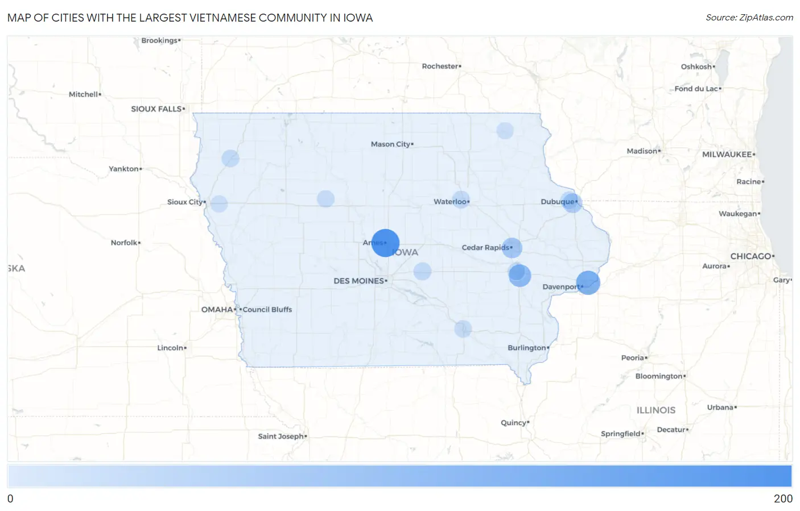Click the SIOUX FALLS map label
The width and height of the screenshot is (800, 511).
pos(156,109)
